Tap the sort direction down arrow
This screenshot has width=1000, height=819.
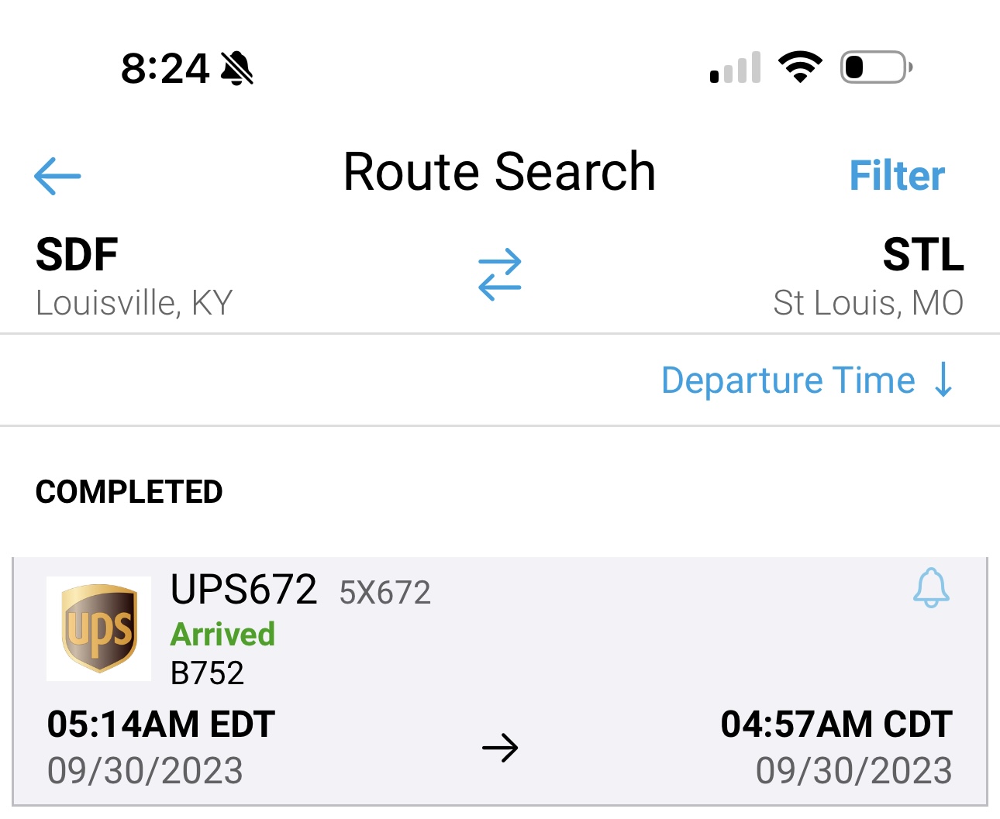click(943, 380)
